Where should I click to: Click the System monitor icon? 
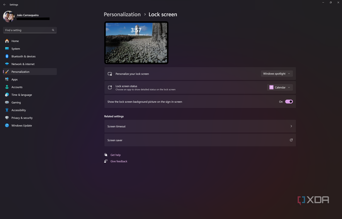7,49
